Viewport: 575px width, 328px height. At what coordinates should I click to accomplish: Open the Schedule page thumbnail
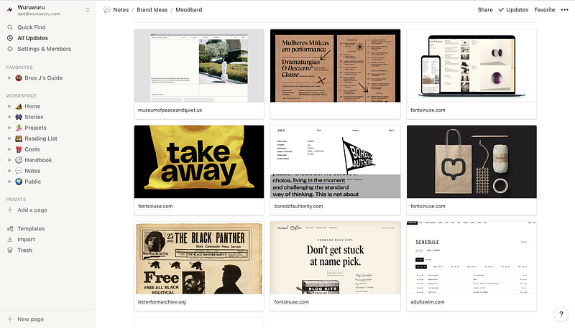pos(471,258)
